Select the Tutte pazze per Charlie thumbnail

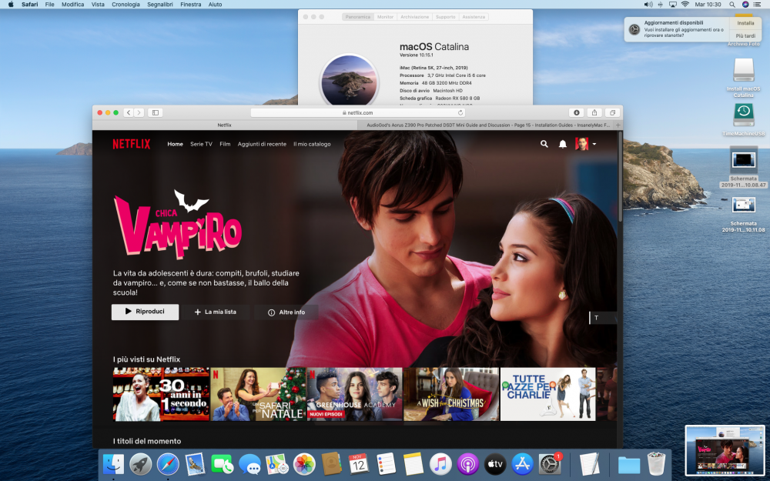tap(547, 394)
